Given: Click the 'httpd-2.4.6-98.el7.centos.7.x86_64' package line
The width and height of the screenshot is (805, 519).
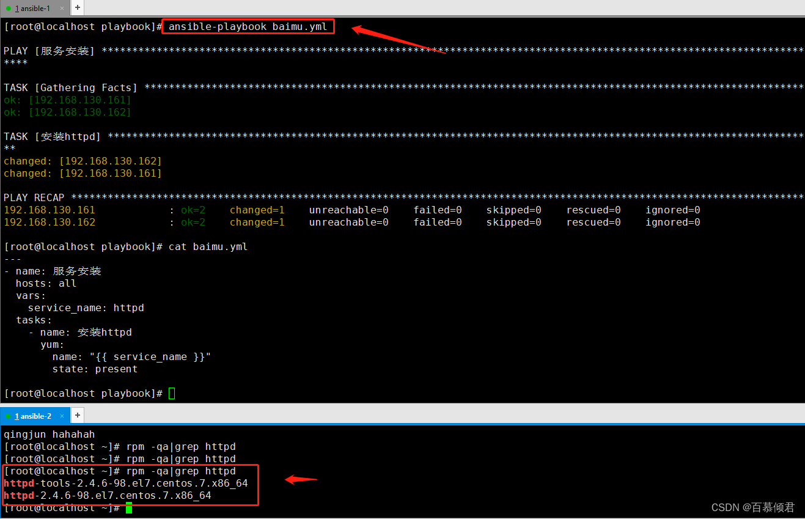Looking at the screenshot, I should pyautogui.click(x=108, y=496).
